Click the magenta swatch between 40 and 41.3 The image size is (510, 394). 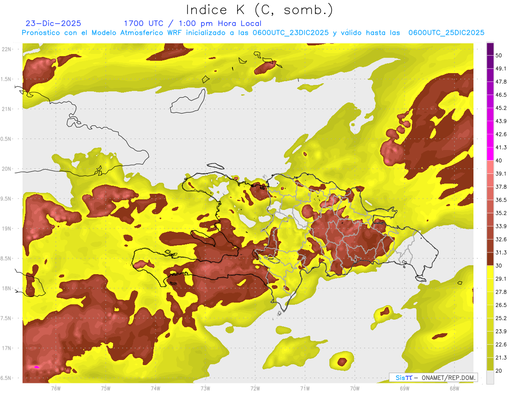(x=490, y=154)
